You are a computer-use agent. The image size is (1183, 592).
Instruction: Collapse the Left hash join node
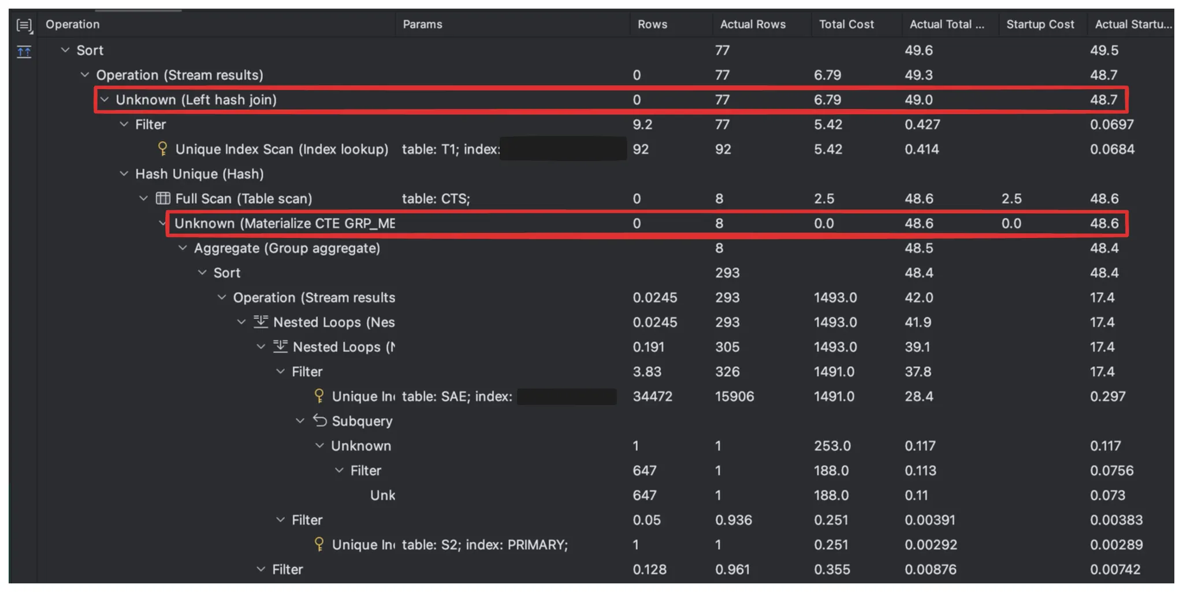105,100
